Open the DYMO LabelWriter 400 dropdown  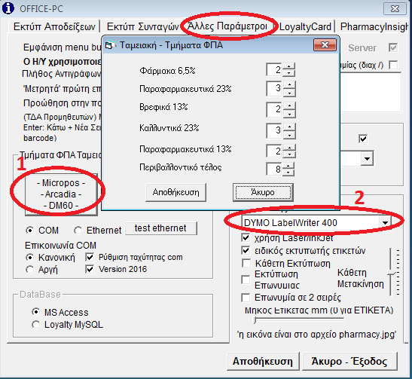pyautogui.click(x=385, y=223)
